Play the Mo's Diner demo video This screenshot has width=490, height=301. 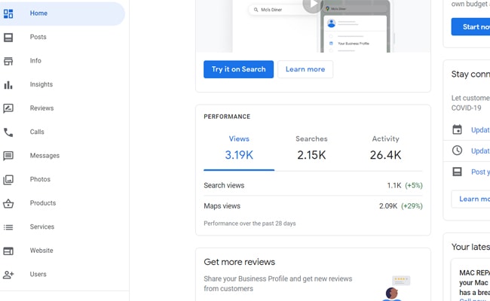[x=313, y=5]
